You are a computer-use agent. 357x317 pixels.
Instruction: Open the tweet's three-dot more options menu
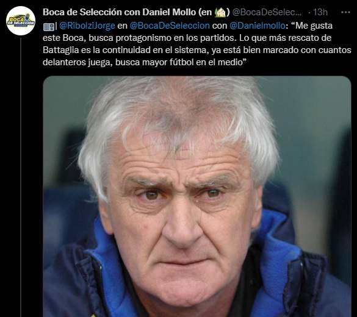(345, 12)
